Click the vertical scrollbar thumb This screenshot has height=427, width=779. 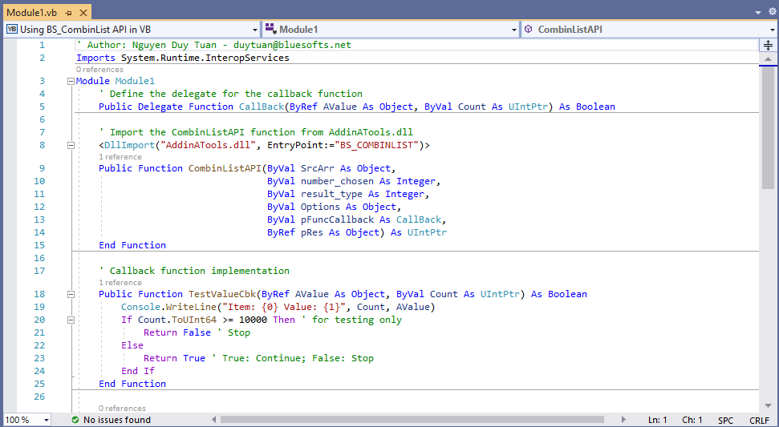pos(768,127)
